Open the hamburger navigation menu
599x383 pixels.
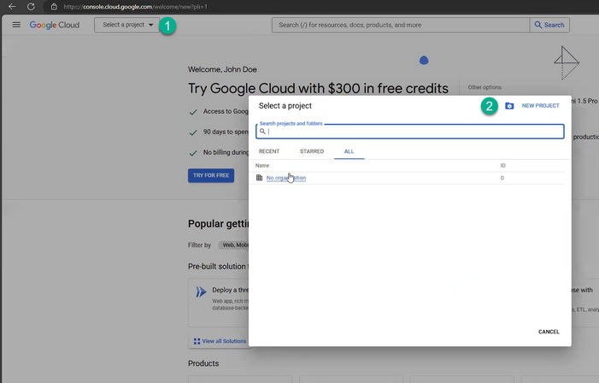tap(16, 25)
